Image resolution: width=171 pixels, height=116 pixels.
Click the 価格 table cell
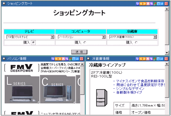coord(122,112)
